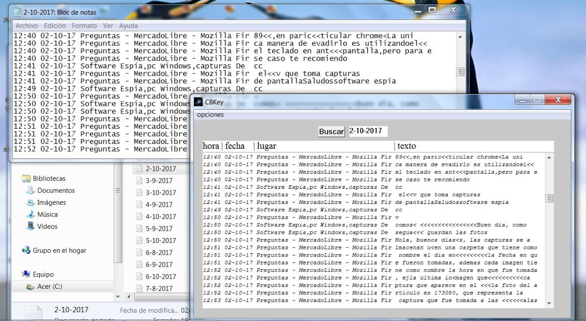The width and height of the screenshot is (586, 321).
Task: Click the fecha column header
Action: 235,146
